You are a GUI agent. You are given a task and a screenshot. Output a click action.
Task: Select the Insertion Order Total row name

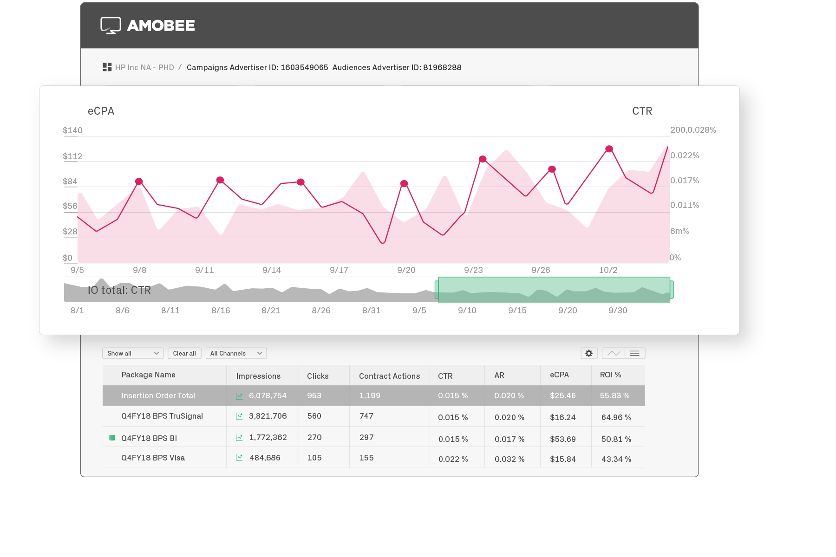(158, 396)
